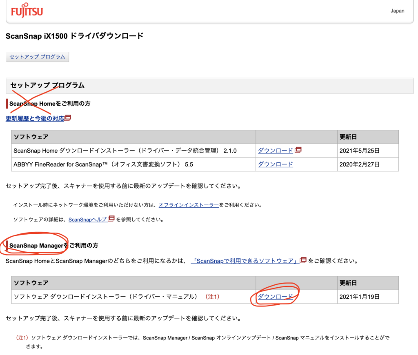The image size is (418, 355).
Task: Click the (注1) footnote text at the bottom
Action: [x=202, y=342]
